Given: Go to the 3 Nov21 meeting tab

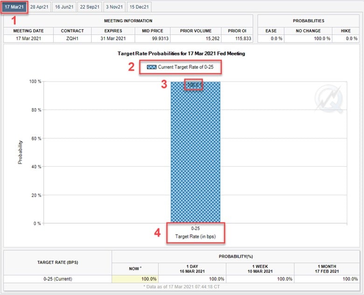Looking at the screenshot, I should pyautogui.click(x=114, y=7).
